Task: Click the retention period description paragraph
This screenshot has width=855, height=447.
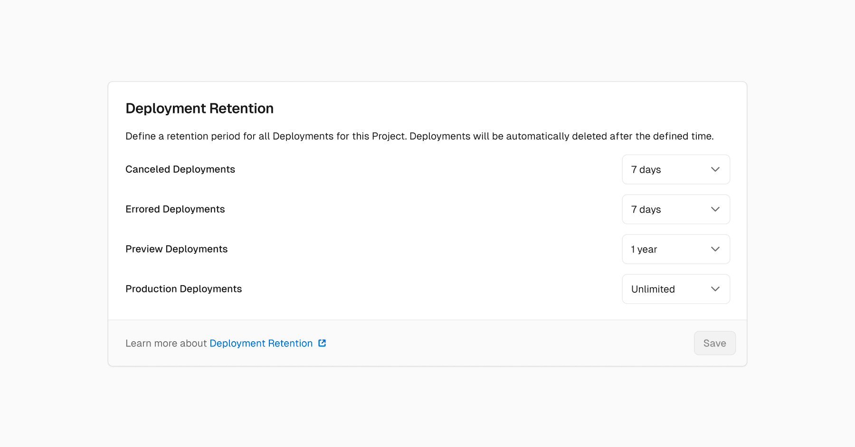Action: tap(419, 136)
